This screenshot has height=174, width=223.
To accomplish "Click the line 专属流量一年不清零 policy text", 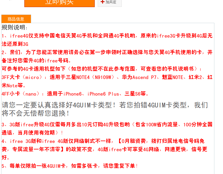I will (x=104, y=149).
